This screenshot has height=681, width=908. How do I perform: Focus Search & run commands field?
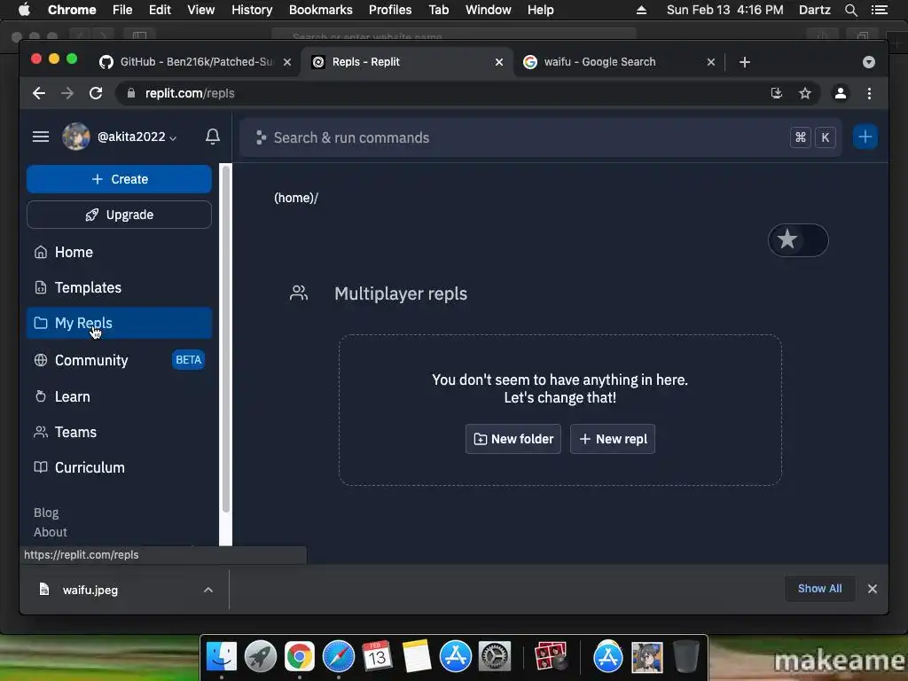(x=542, y=137)
